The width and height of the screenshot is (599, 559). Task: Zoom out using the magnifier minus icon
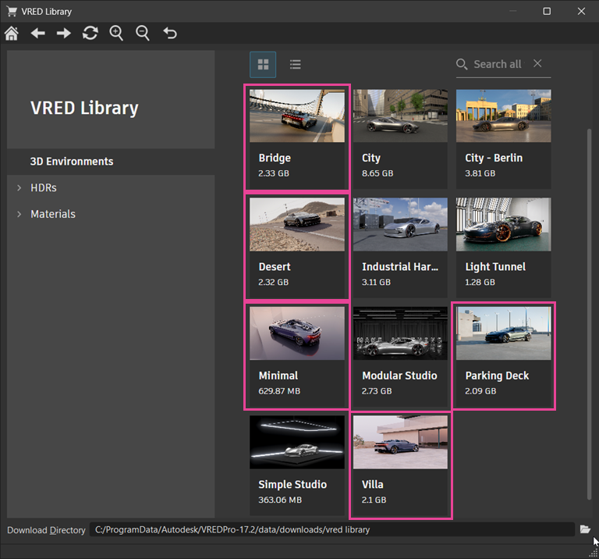(143, 34)
